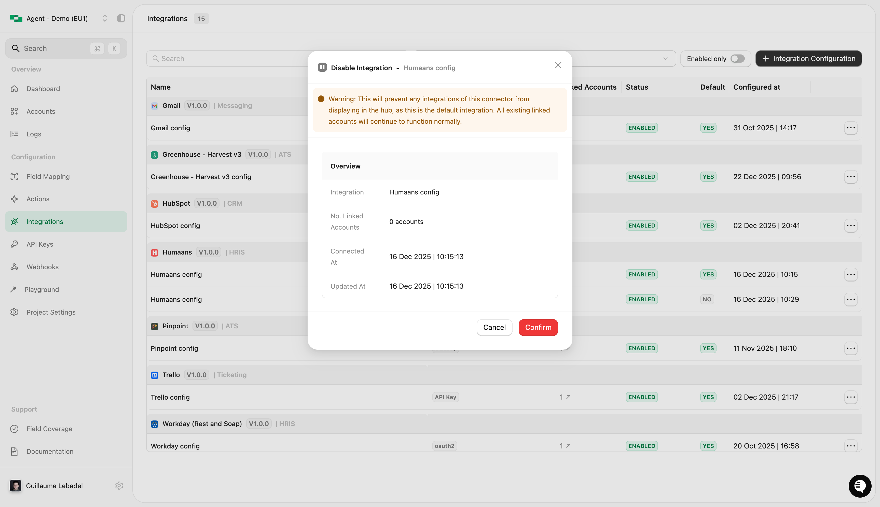Click the Field Mapping icon
The width and height of the screenshot is (880, 507).
tap(14, 177)
